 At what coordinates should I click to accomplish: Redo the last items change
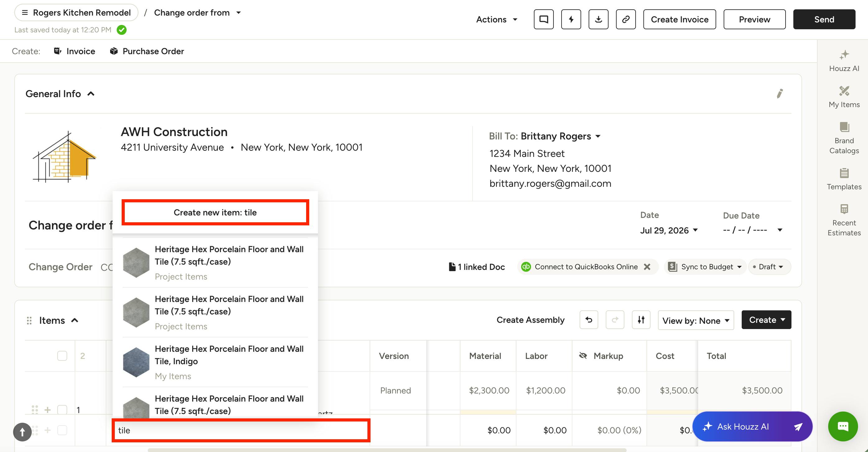pos(615,319)
